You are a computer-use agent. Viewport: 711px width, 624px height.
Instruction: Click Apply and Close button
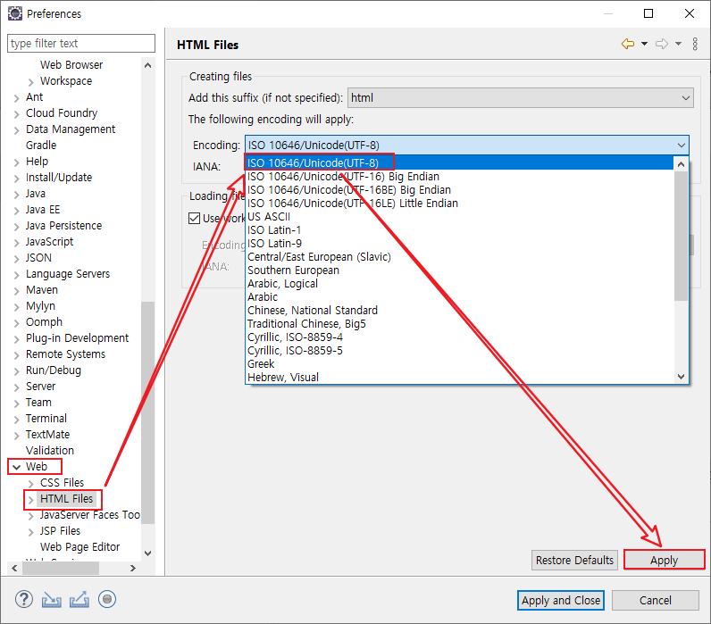561,601
